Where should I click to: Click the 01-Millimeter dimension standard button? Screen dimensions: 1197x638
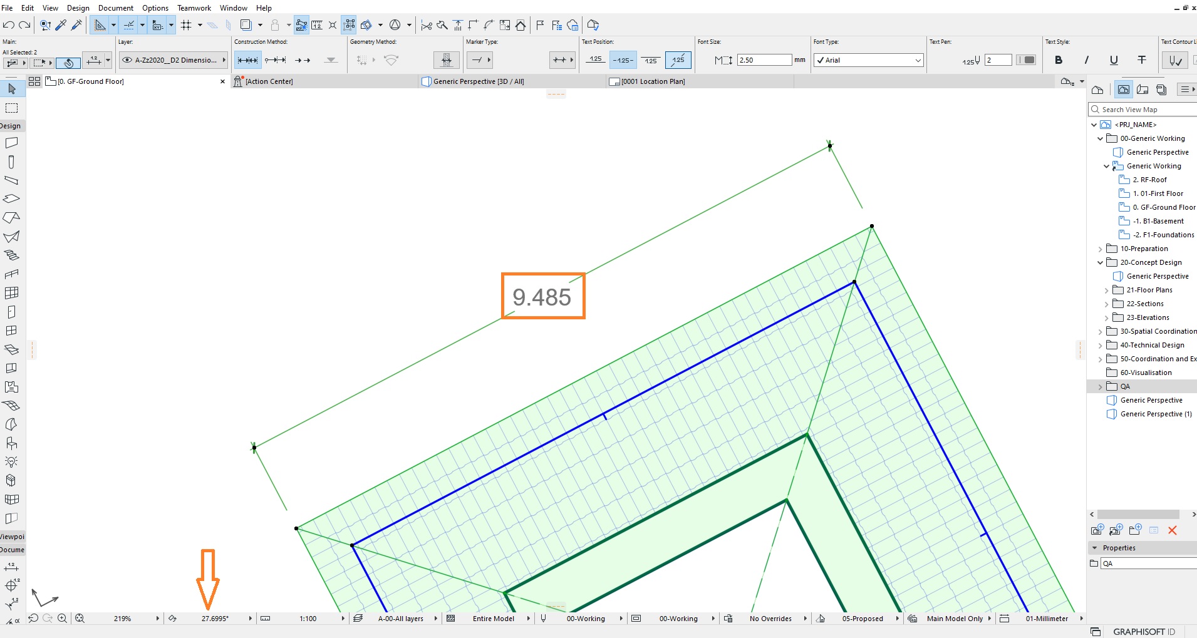1047,619
